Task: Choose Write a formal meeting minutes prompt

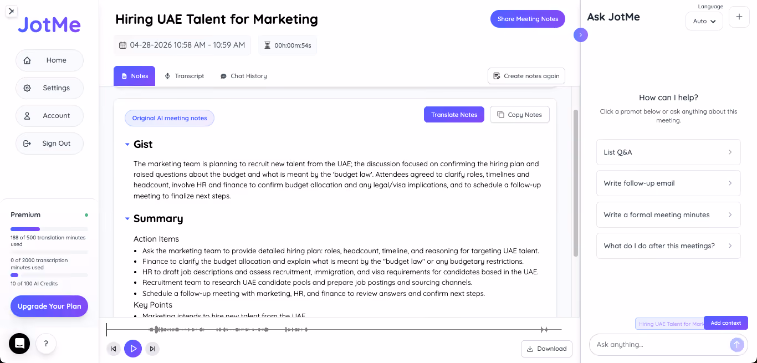Action: click(668, 214)
